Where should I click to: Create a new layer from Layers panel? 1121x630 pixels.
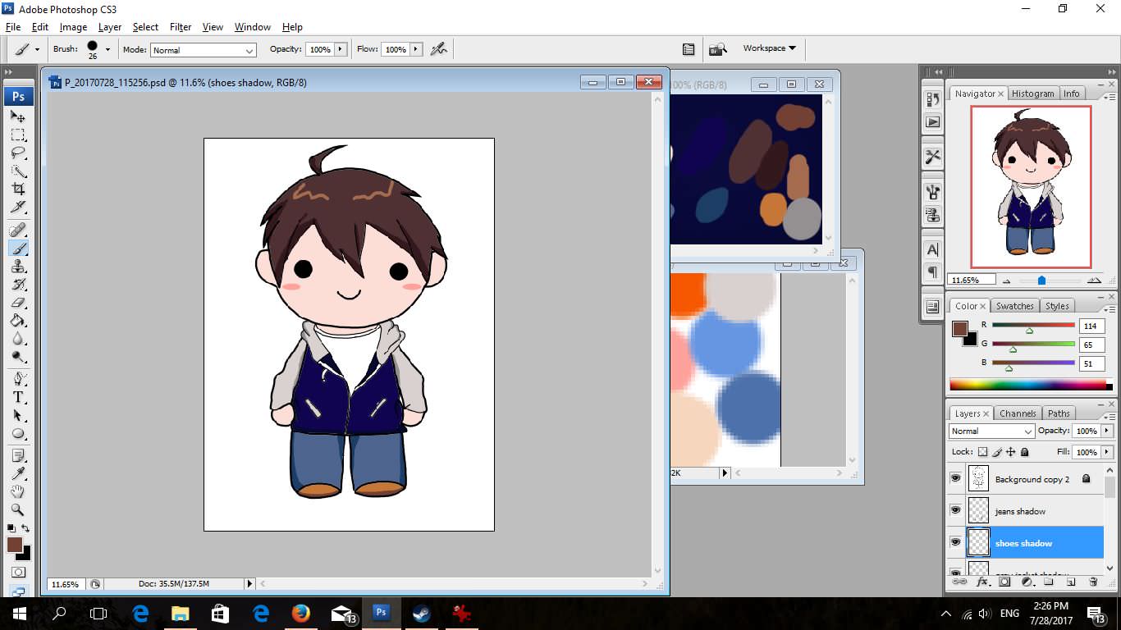(x=1070, y=582)
